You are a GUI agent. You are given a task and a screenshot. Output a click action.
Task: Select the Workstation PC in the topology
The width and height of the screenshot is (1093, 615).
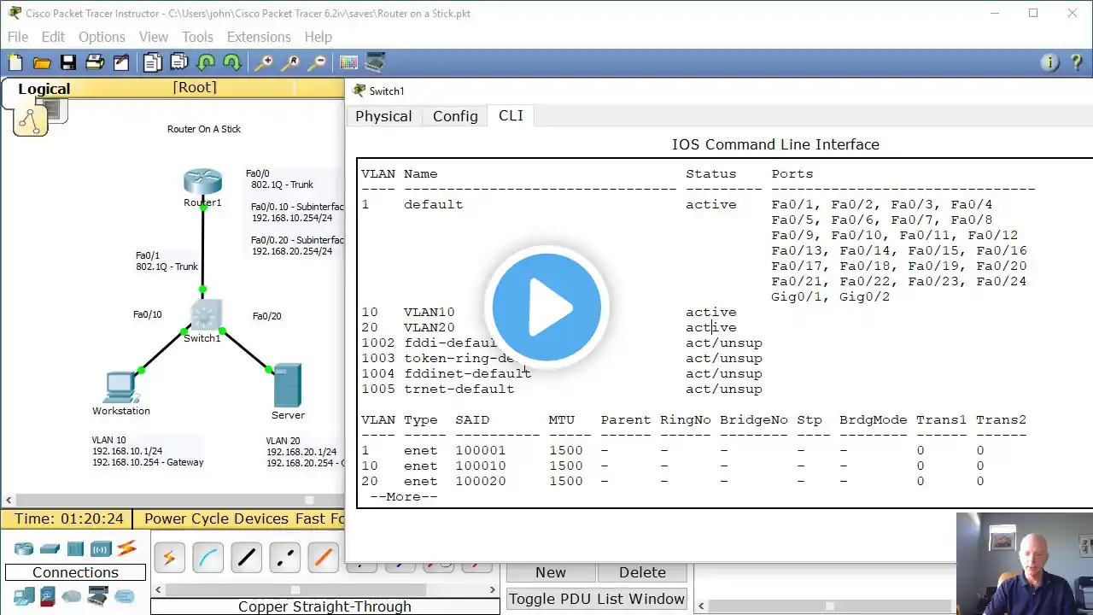(x=120, y=387)
